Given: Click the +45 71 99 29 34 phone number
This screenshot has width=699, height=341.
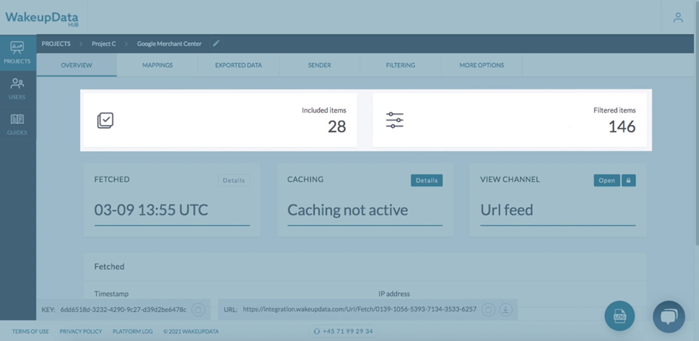Looking at the screenshot, I should (x=344, y=331).
